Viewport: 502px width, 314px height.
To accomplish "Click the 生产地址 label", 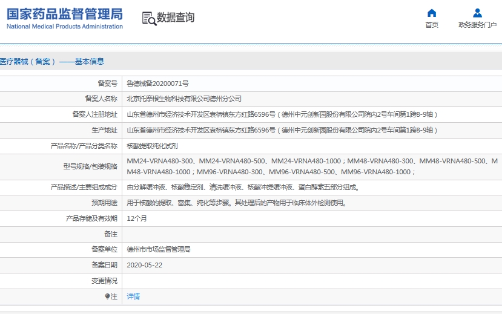I will tap(104, 130).
